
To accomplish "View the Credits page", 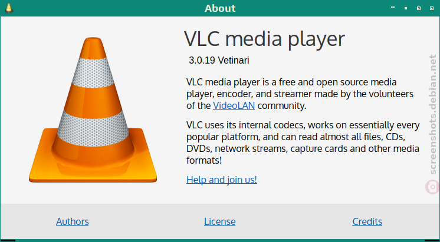I will tap(367, 221).
